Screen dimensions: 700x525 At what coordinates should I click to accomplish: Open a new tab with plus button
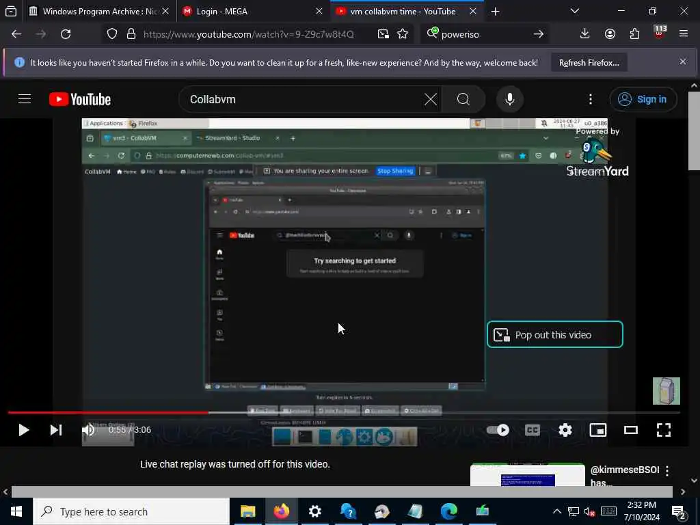pos(495,12)
